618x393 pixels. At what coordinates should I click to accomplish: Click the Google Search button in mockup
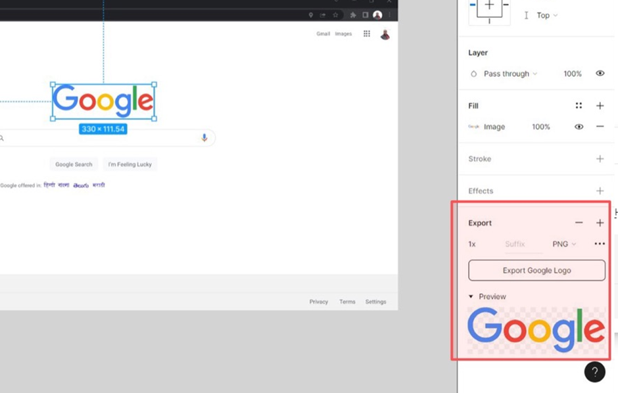click(x=74, y=164)
